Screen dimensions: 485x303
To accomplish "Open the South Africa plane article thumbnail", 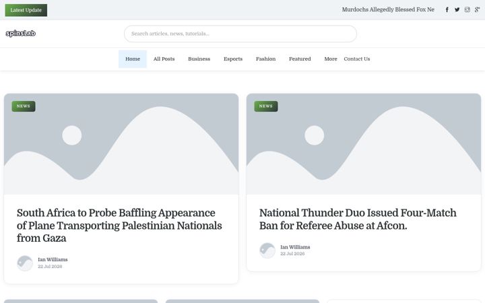I will 121,144.
